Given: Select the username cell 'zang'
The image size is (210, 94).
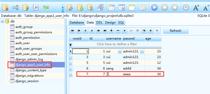Looking at the screenshot, I should tap(114, 68).
